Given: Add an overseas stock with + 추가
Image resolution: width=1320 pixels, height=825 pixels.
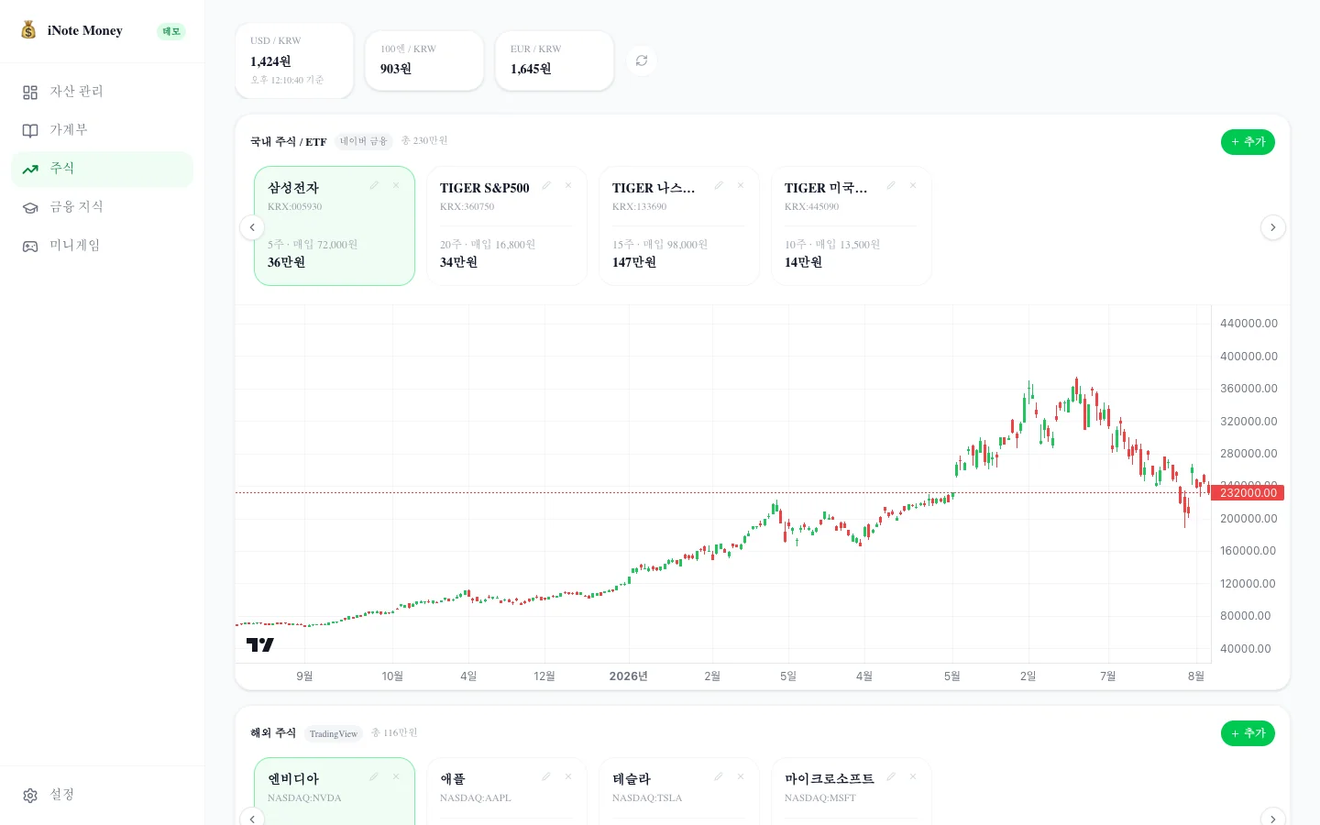Looking at the screenshot, I should [1248, 733].
